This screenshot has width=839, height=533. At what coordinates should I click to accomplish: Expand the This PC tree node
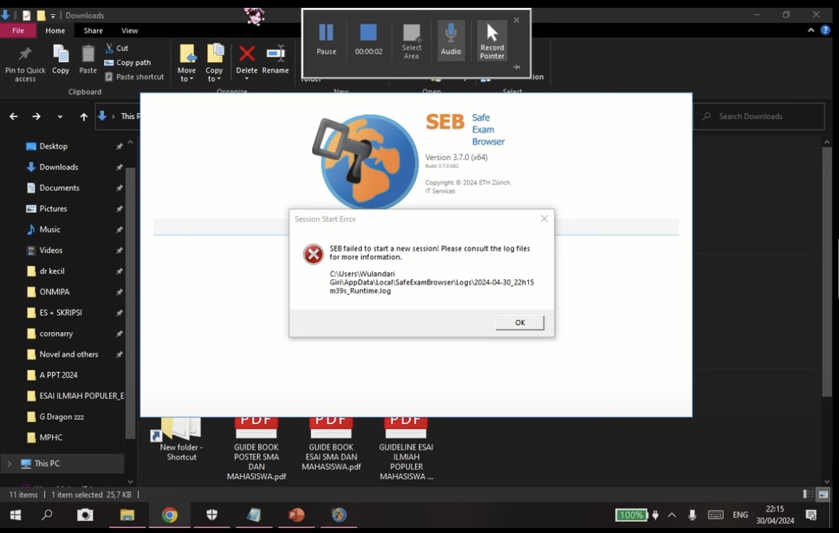point(9,463)
